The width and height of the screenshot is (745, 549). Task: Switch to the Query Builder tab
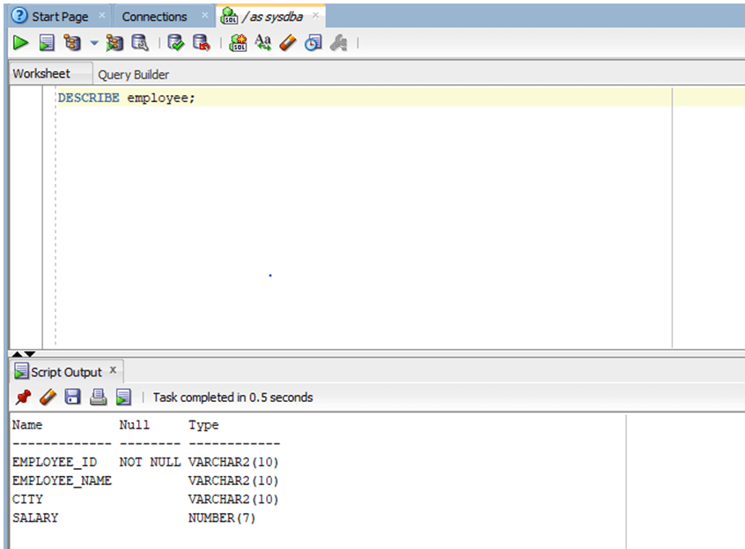click(x=132, y=75)
